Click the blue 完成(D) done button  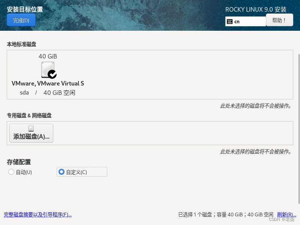pos(21,20)
